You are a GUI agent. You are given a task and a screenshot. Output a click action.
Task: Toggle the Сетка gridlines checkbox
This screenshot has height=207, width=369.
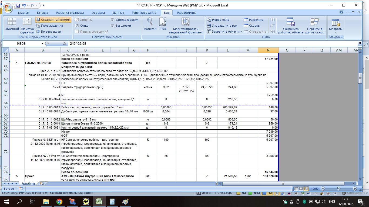[77, 26]
